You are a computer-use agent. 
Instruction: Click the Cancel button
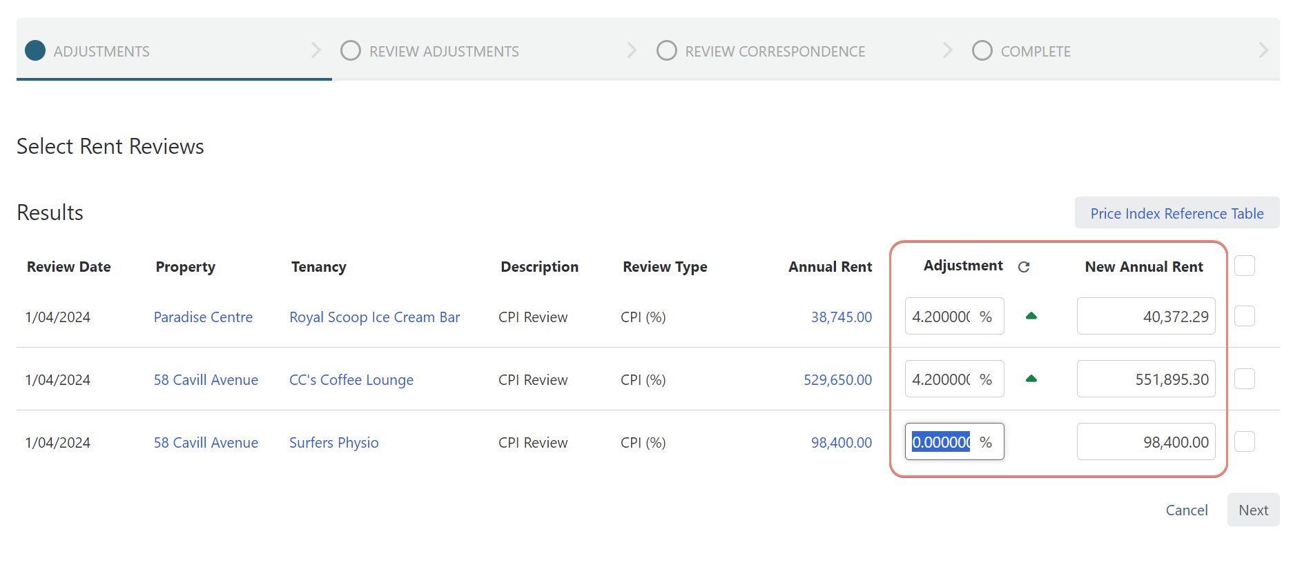tap(1187, 510)
